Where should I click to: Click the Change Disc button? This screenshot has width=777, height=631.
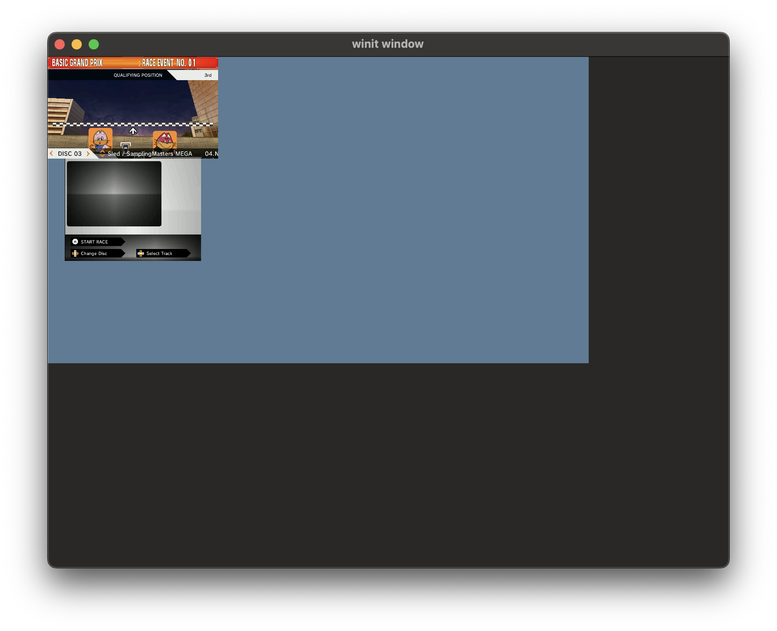(x=98, y=253)
